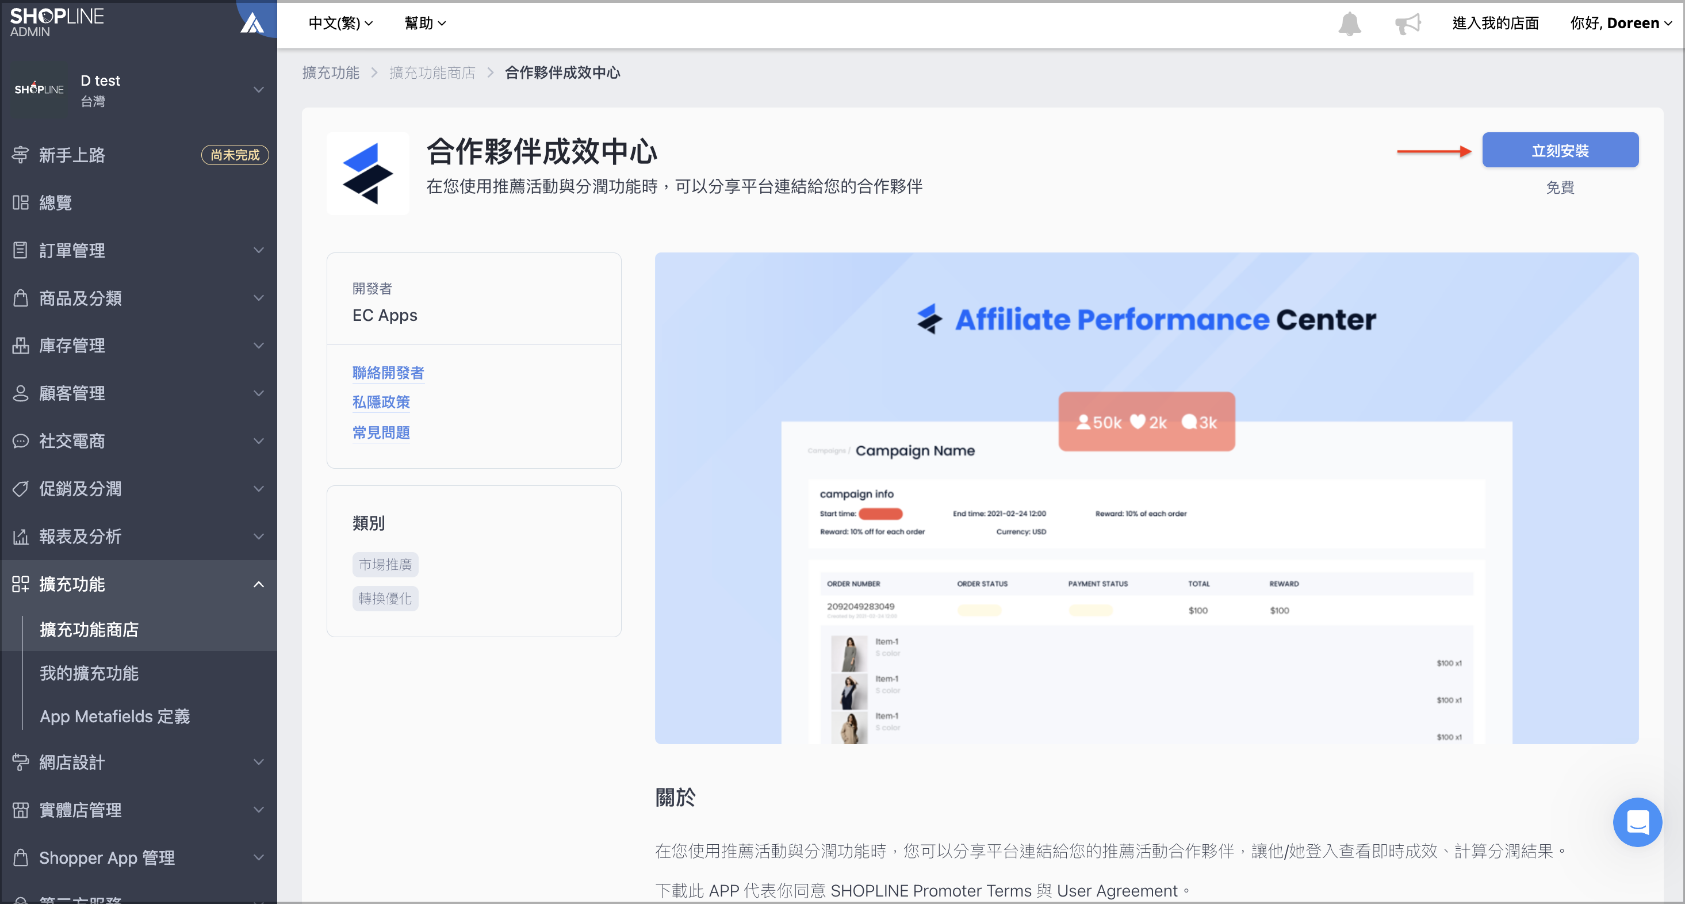Click the 尚未完成 status badge
The width and height of the screenshot is (1685, 904).
coord(235,155)
